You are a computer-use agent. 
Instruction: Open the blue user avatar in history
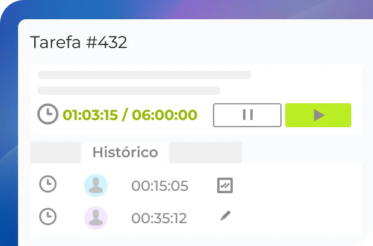pos(96,185)
